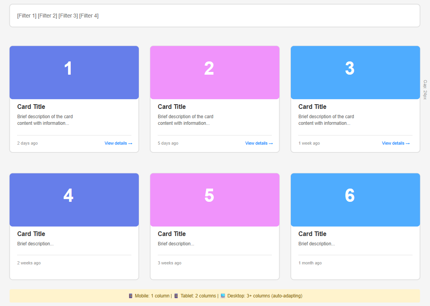Viewport: 430px width, 306px height.
Task: Click the card 1 purple image
Action: point(74,72)
